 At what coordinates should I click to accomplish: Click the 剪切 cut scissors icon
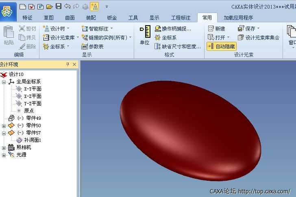22,28
